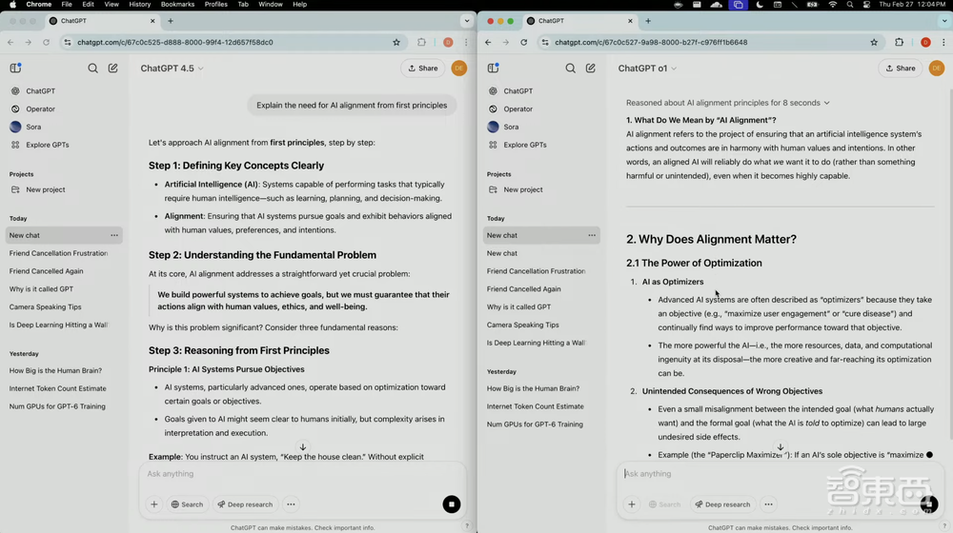The width and height of the screenshot is (953, 533).
Task: Bookmark the page with star in right address bar
Action: 874,42
